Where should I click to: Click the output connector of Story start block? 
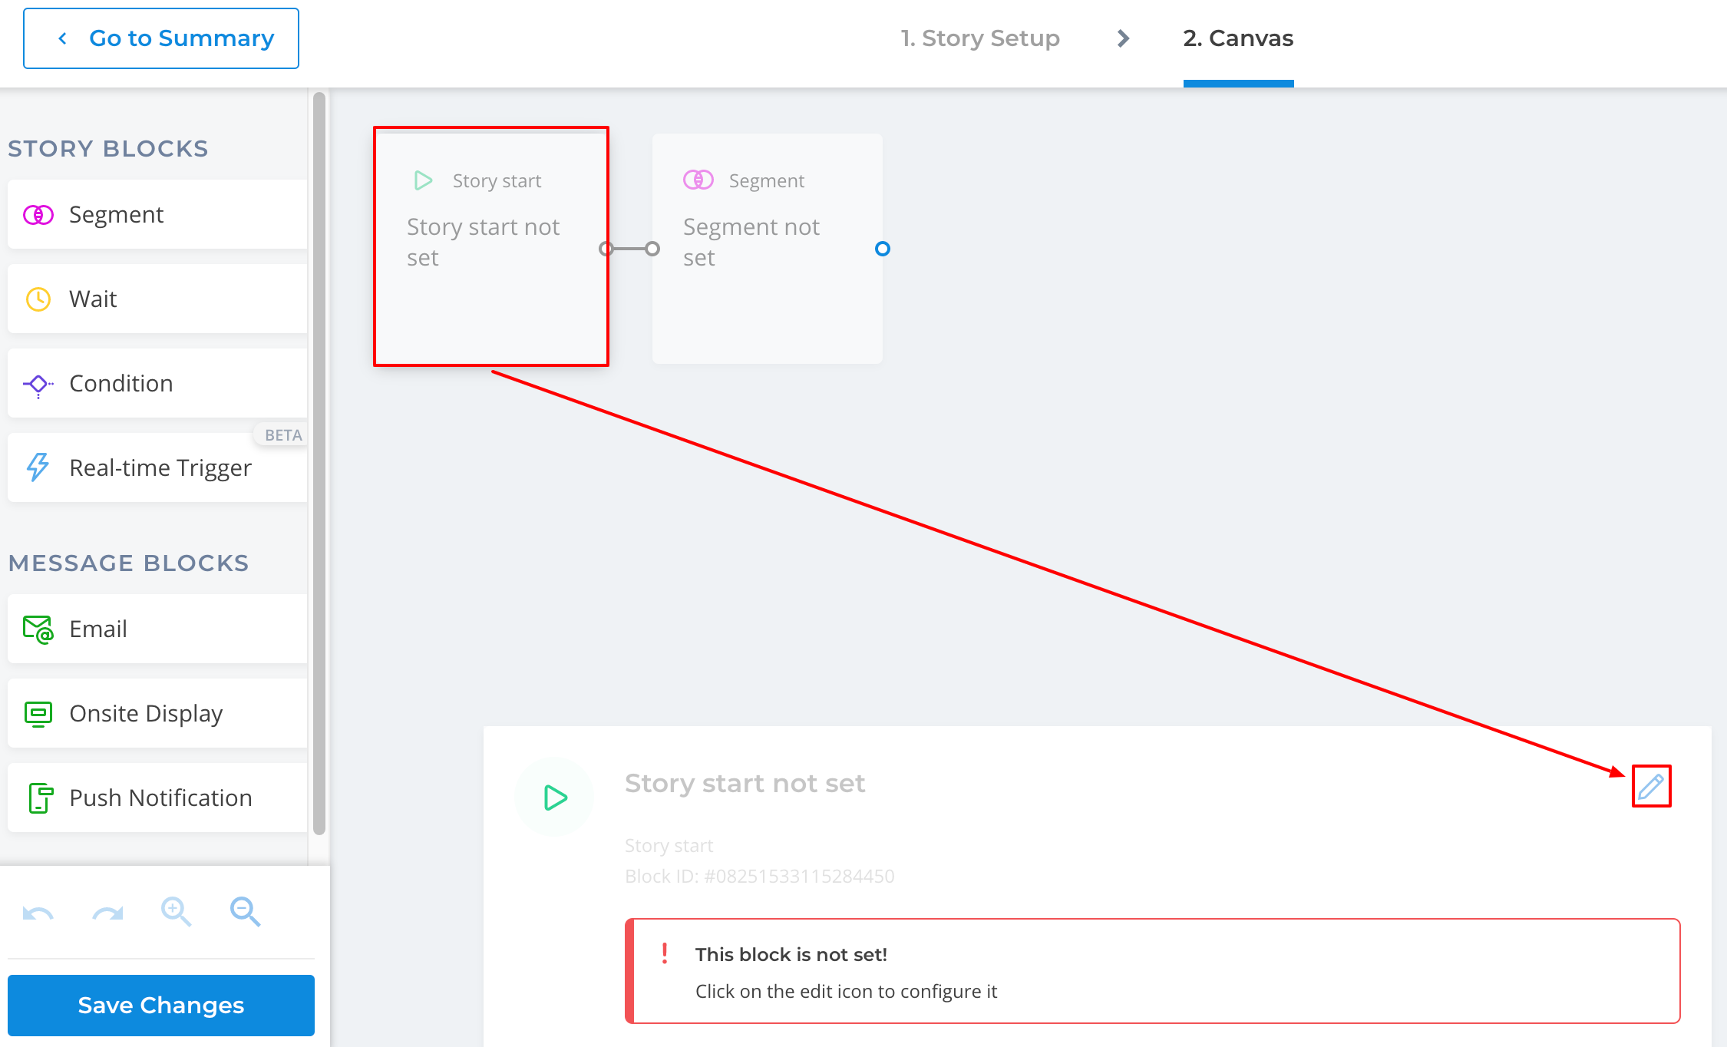coord(606,249)
